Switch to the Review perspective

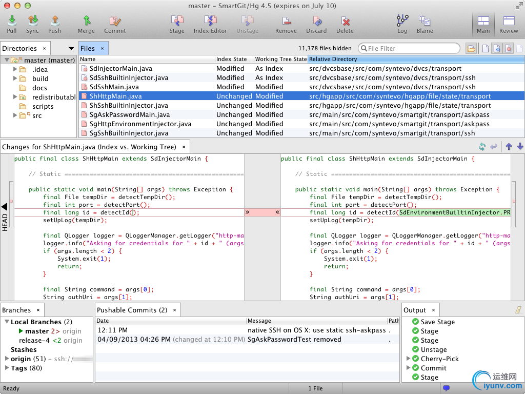[509, 24]
